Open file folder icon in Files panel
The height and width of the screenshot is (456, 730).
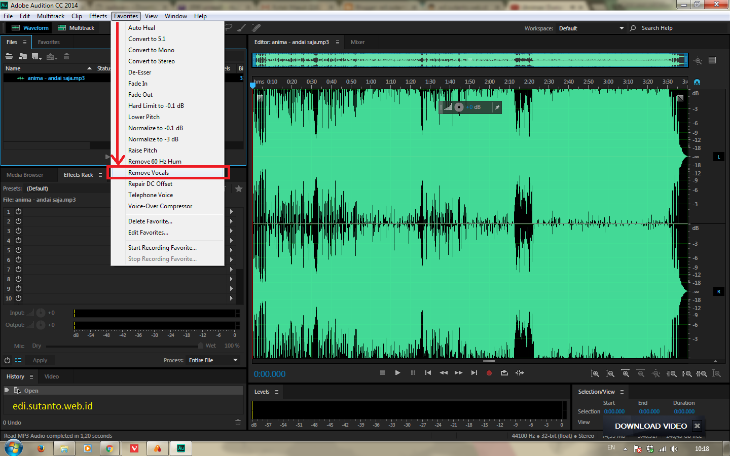coord(10,56)
